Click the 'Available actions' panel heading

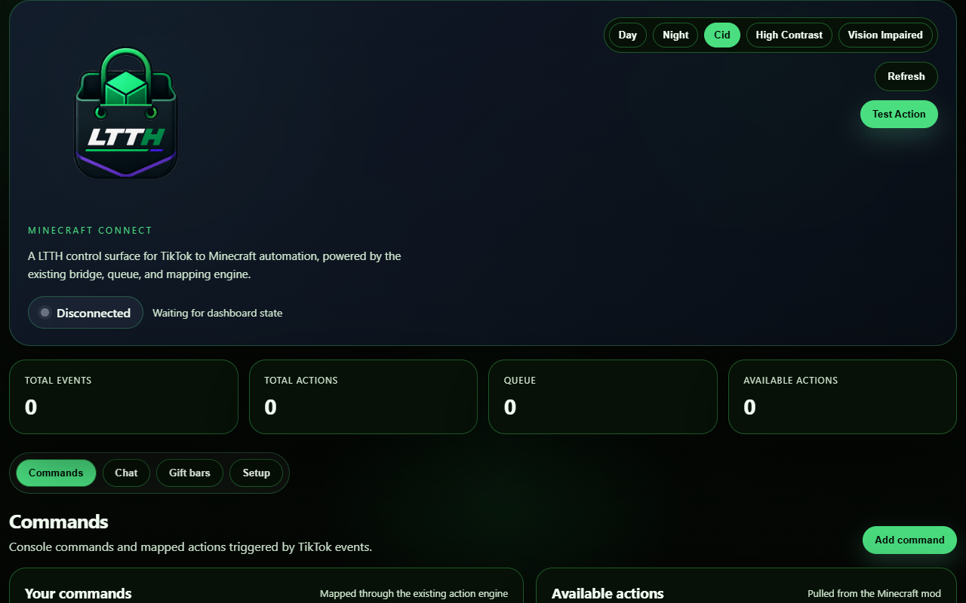click(608, 593)
